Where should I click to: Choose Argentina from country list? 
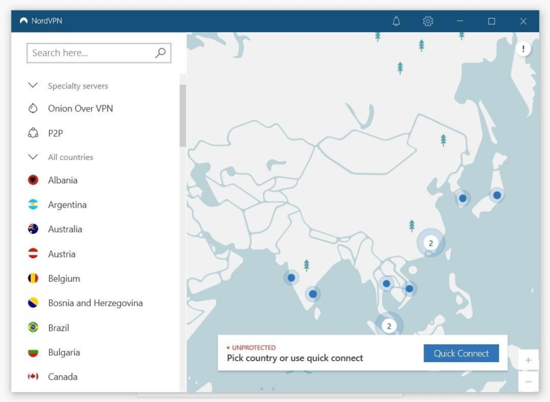(67, 205)
